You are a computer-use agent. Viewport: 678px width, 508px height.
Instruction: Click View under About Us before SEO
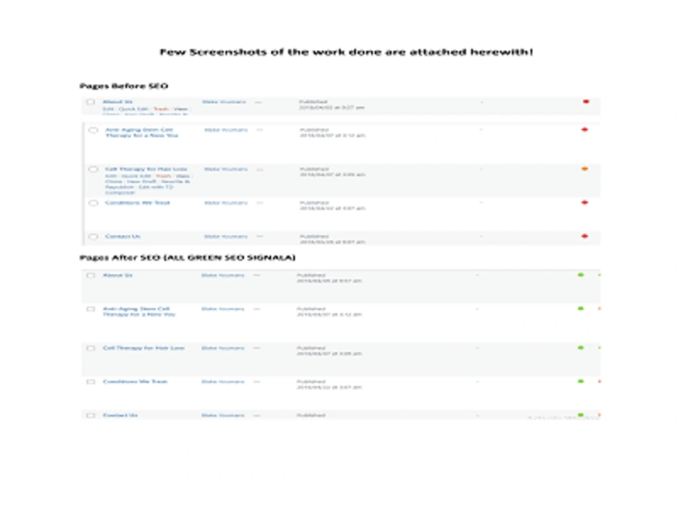pos(181,109)
